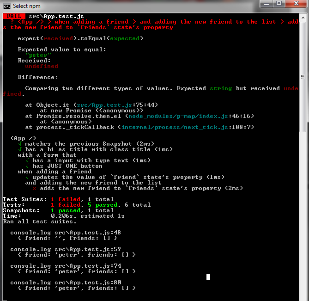
Task: Click the expect(received).toEqual(expected) line
Action: point(80,38)
